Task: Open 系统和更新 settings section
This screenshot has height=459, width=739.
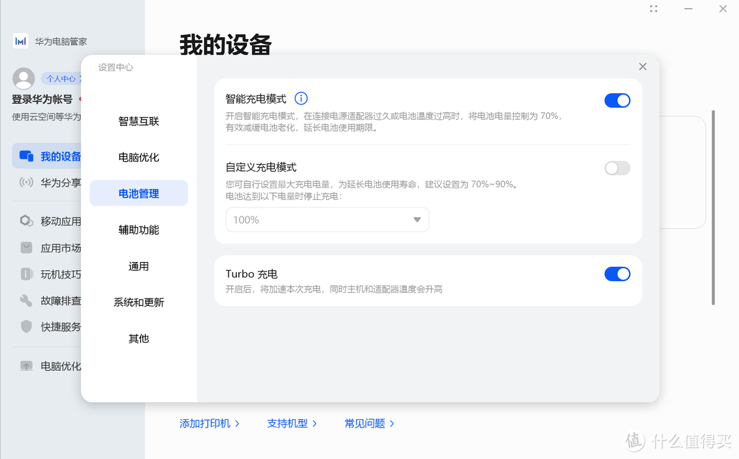Action: [138, 302]
